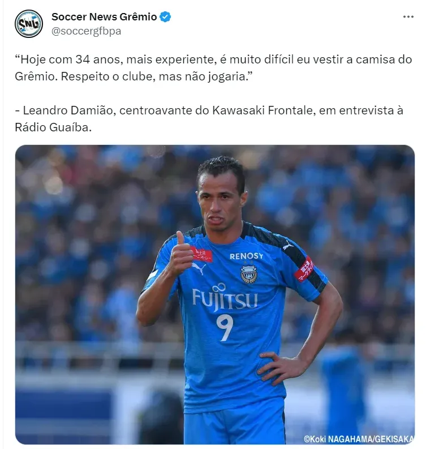Click the Puma logo on the shoulder

pos(288,246)
